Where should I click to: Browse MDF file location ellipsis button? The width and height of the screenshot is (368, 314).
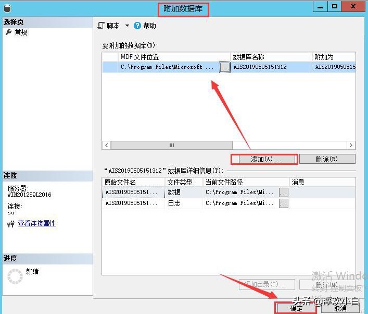(x=225, y=67)
